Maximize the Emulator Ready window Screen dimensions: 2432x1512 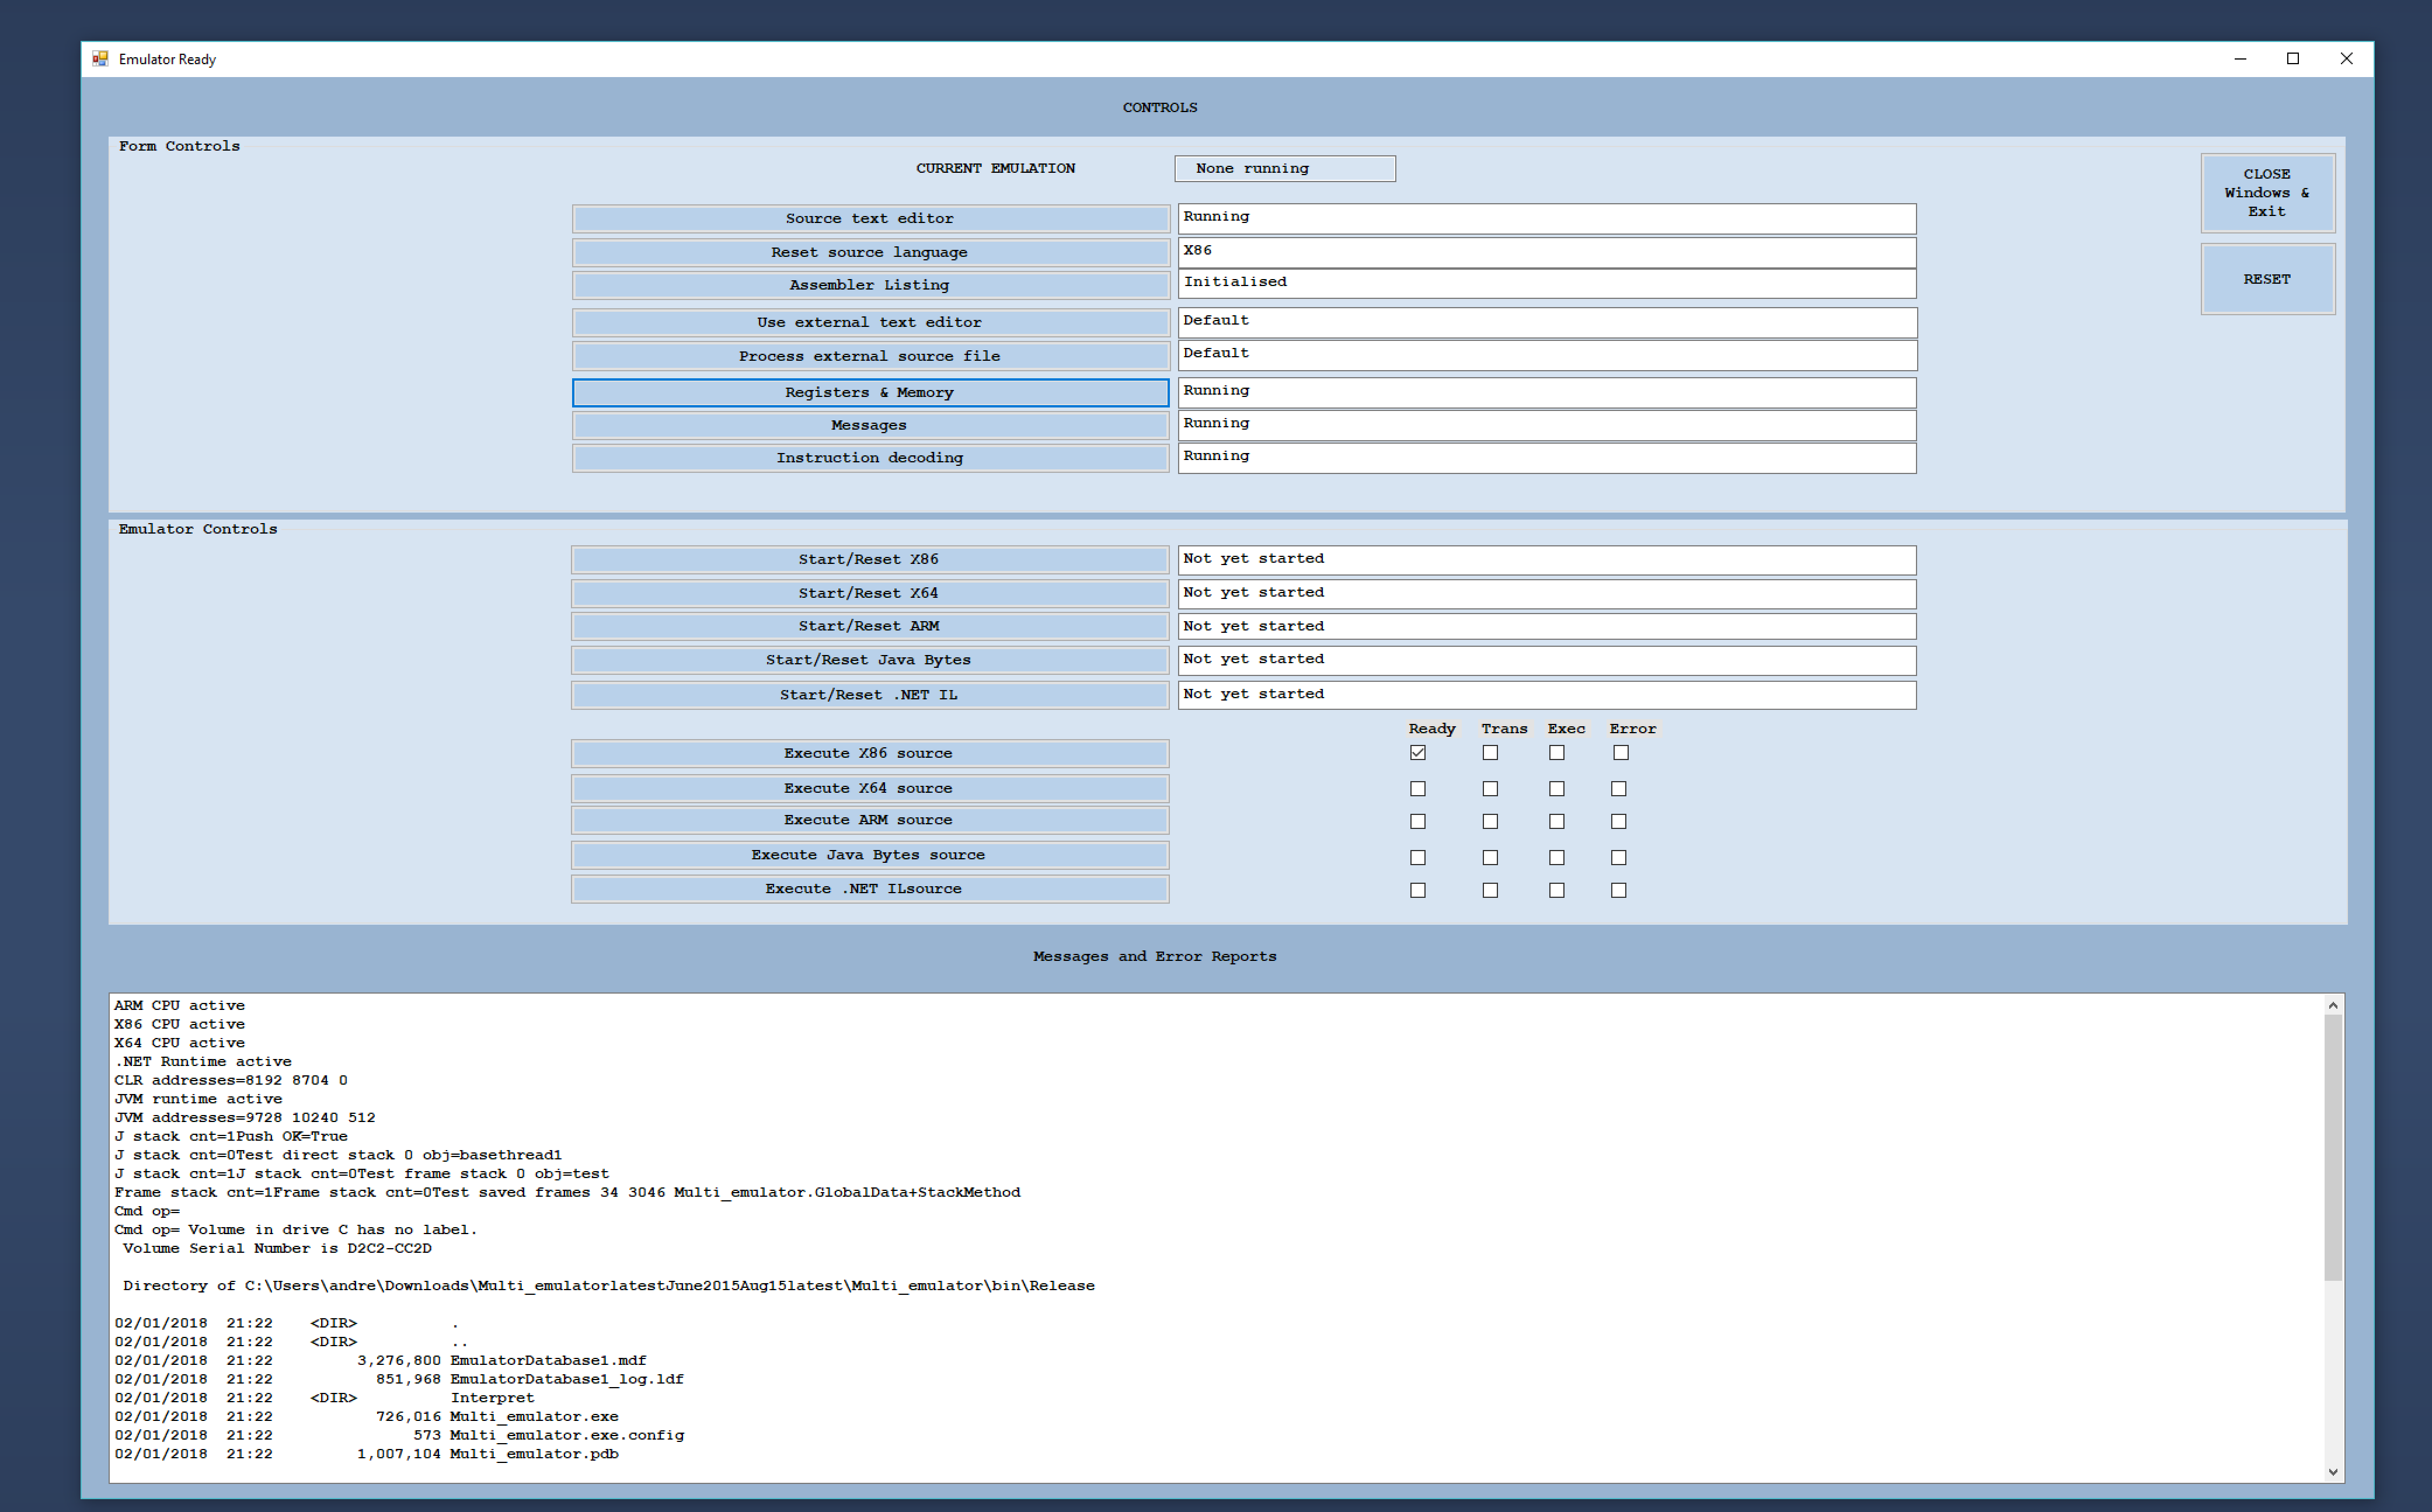point(2293,59)
